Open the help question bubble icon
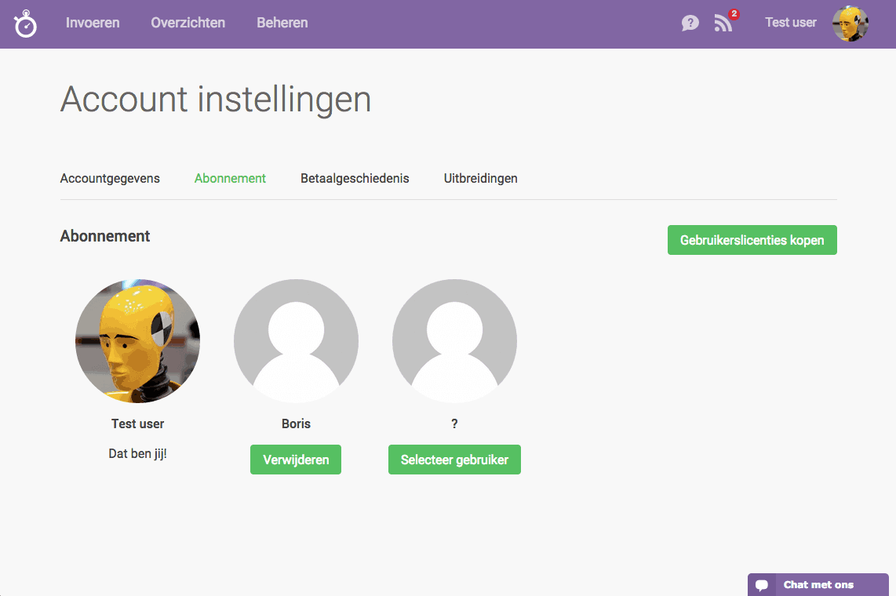Image resolution: width=896 pixels, height=596 pixels. tap(690, 23)
